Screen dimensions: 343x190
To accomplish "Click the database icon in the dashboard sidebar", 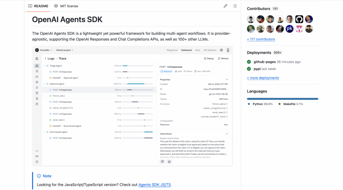I will click(37, 93).
